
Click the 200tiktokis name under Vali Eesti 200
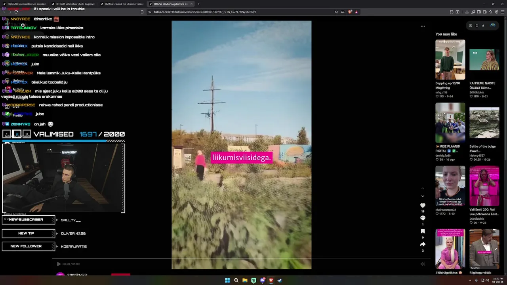pyautogui.click(x=477, y=218)
